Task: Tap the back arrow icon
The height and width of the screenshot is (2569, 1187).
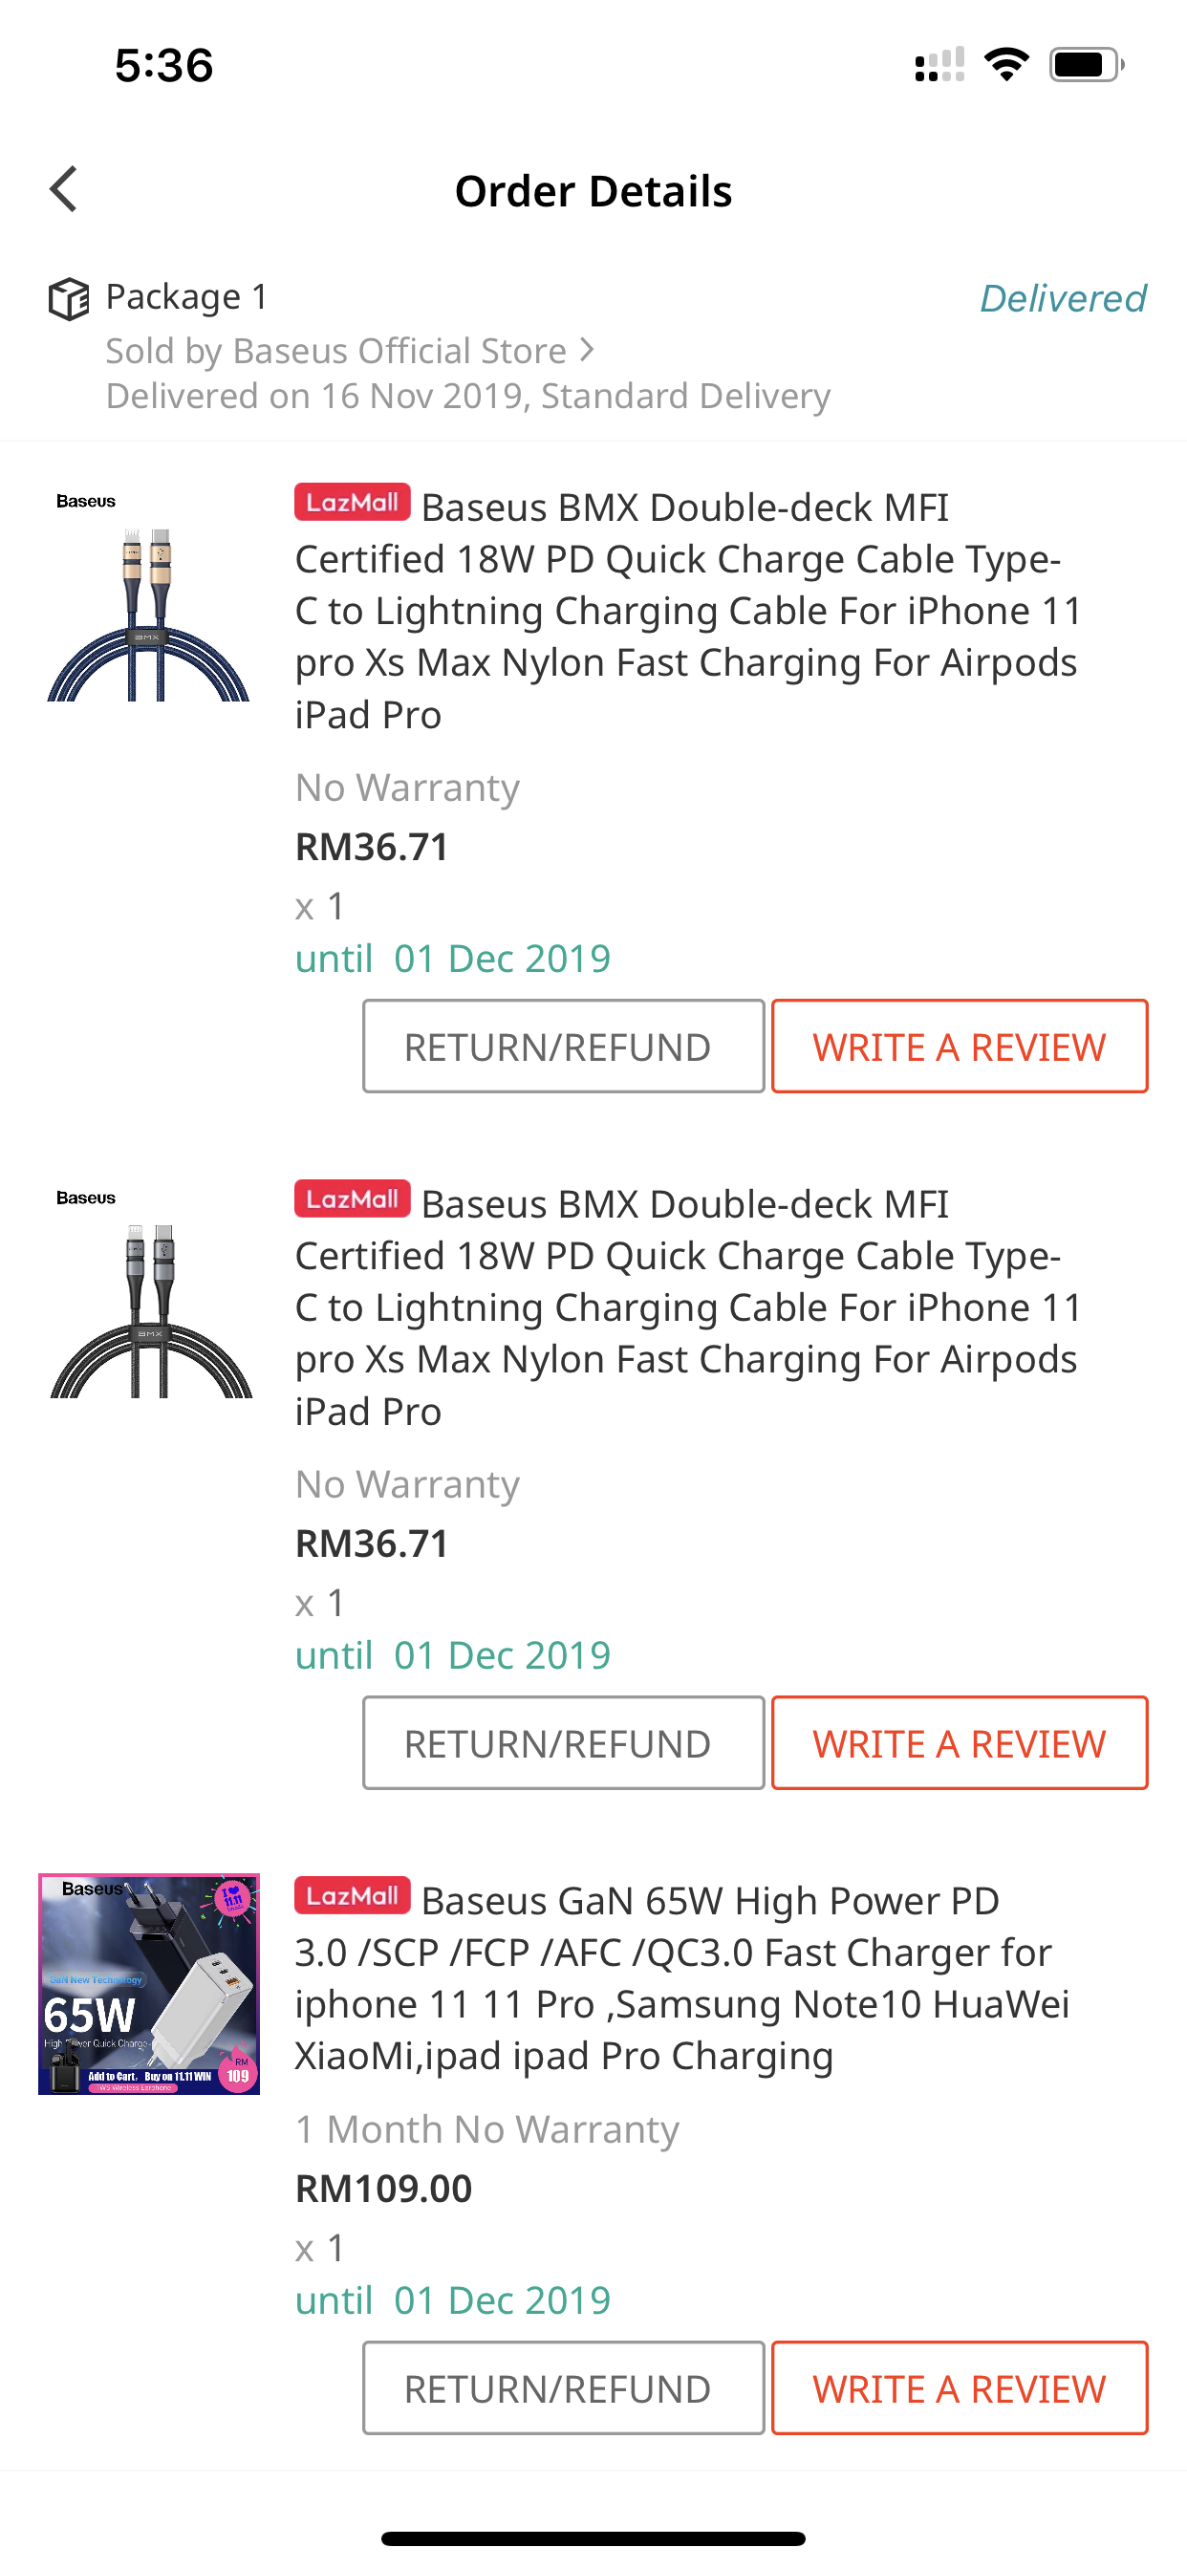Action: click(64, 189)
